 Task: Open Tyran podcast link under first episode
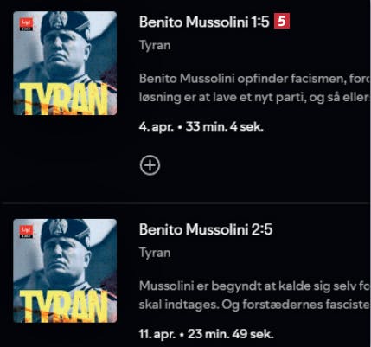[x=155, y=46]
